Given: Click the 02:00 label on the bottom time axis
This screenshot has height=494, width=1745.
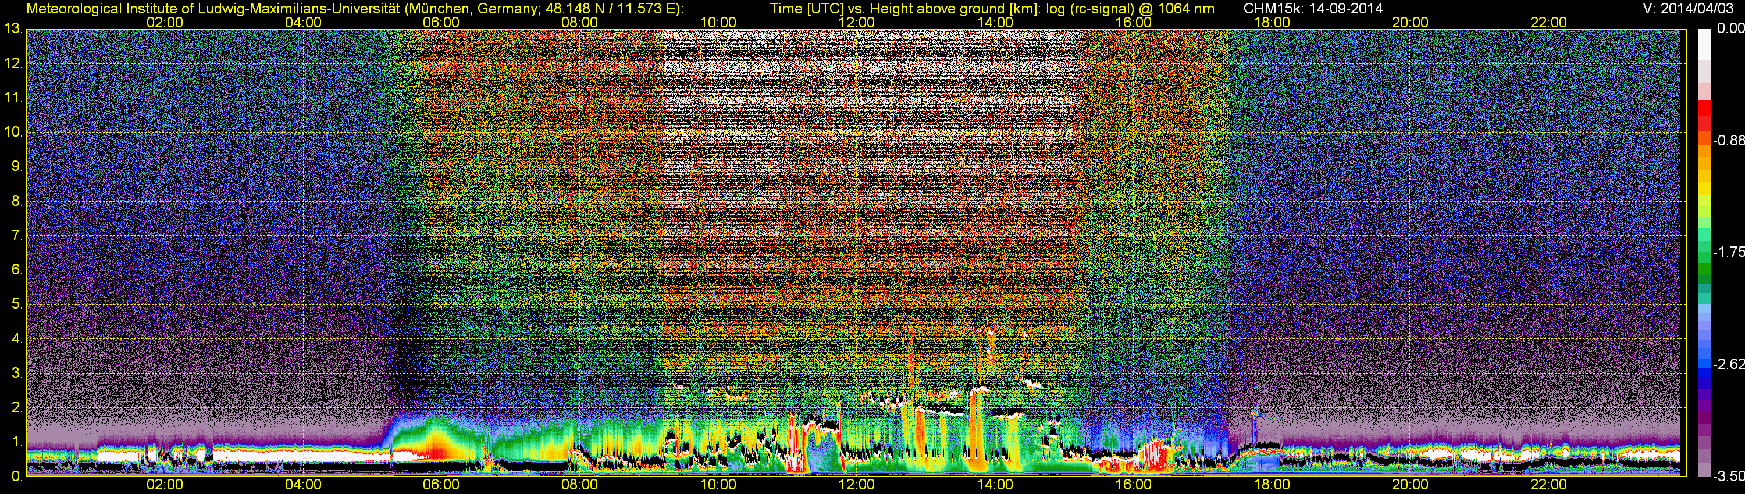Looking at the screenshot, I should coord(165,485).
